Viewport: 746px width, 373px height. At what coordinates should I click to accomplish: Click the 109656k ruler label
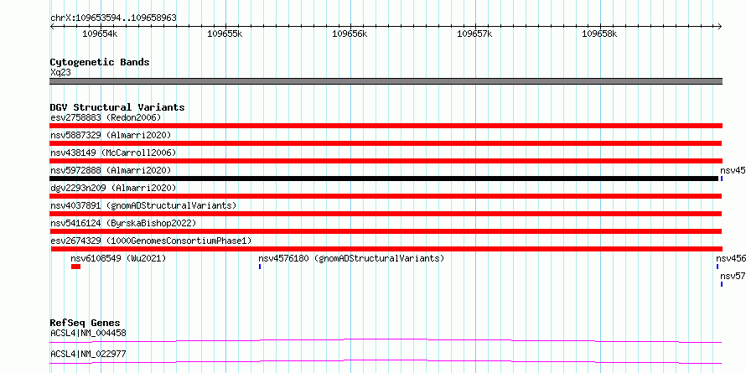pos(350,34)
